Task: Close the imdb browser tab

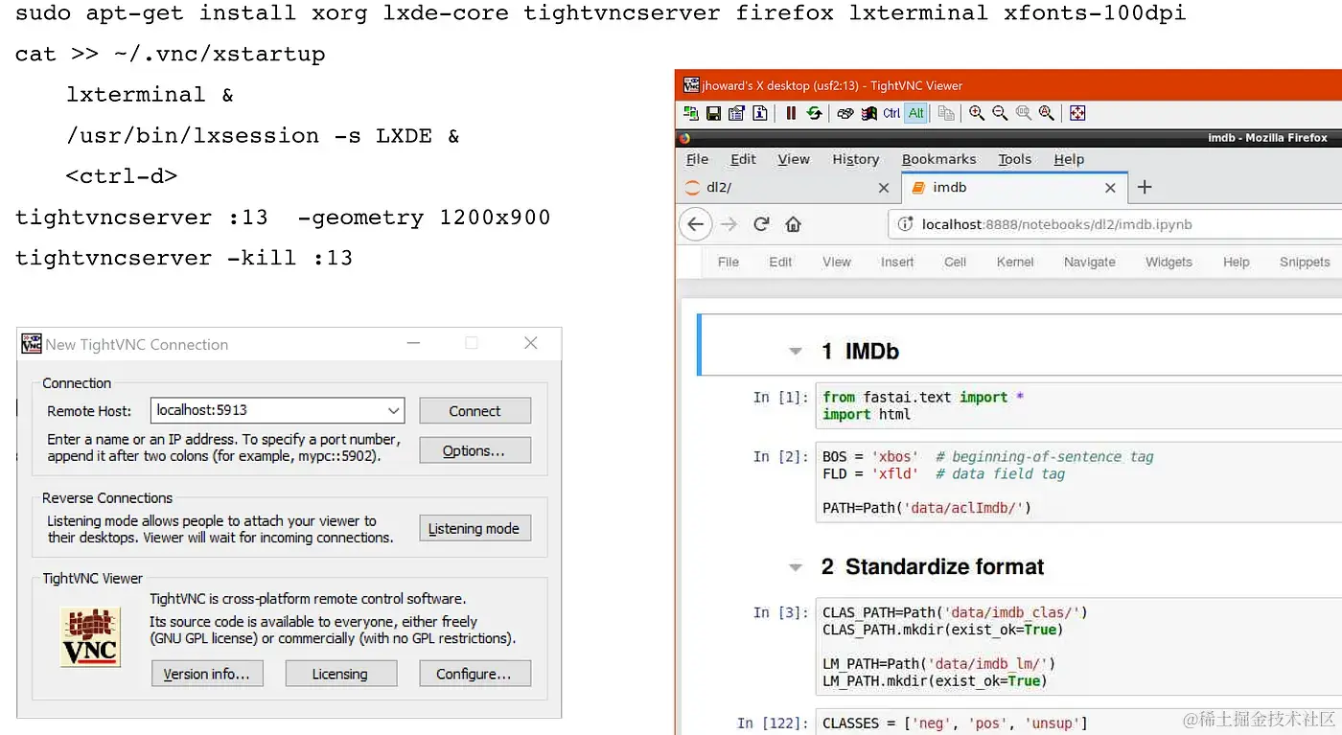Action: click(1110, 188)
